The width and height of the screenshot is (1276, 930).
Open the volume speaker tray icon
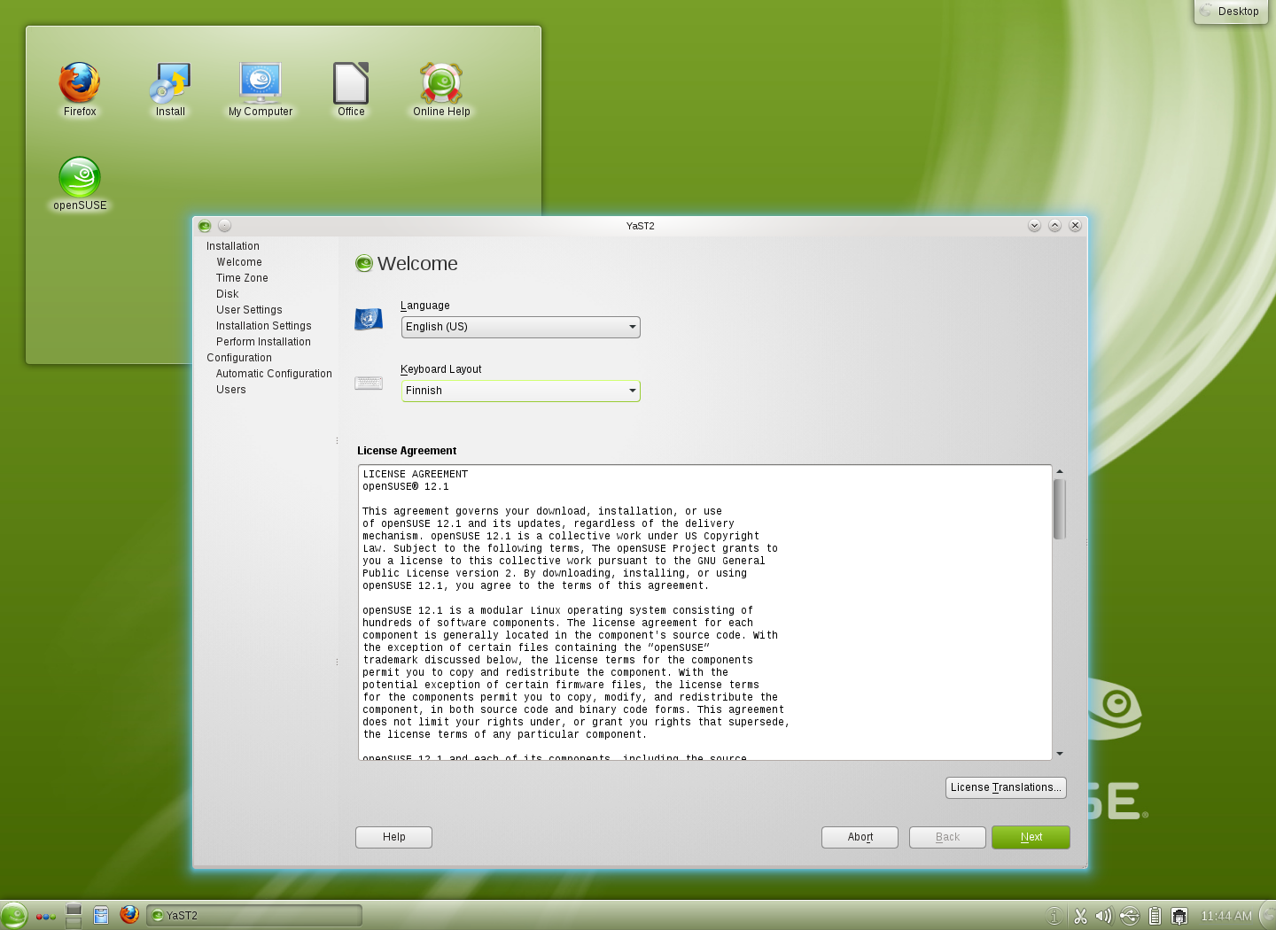coord(1103,916)
